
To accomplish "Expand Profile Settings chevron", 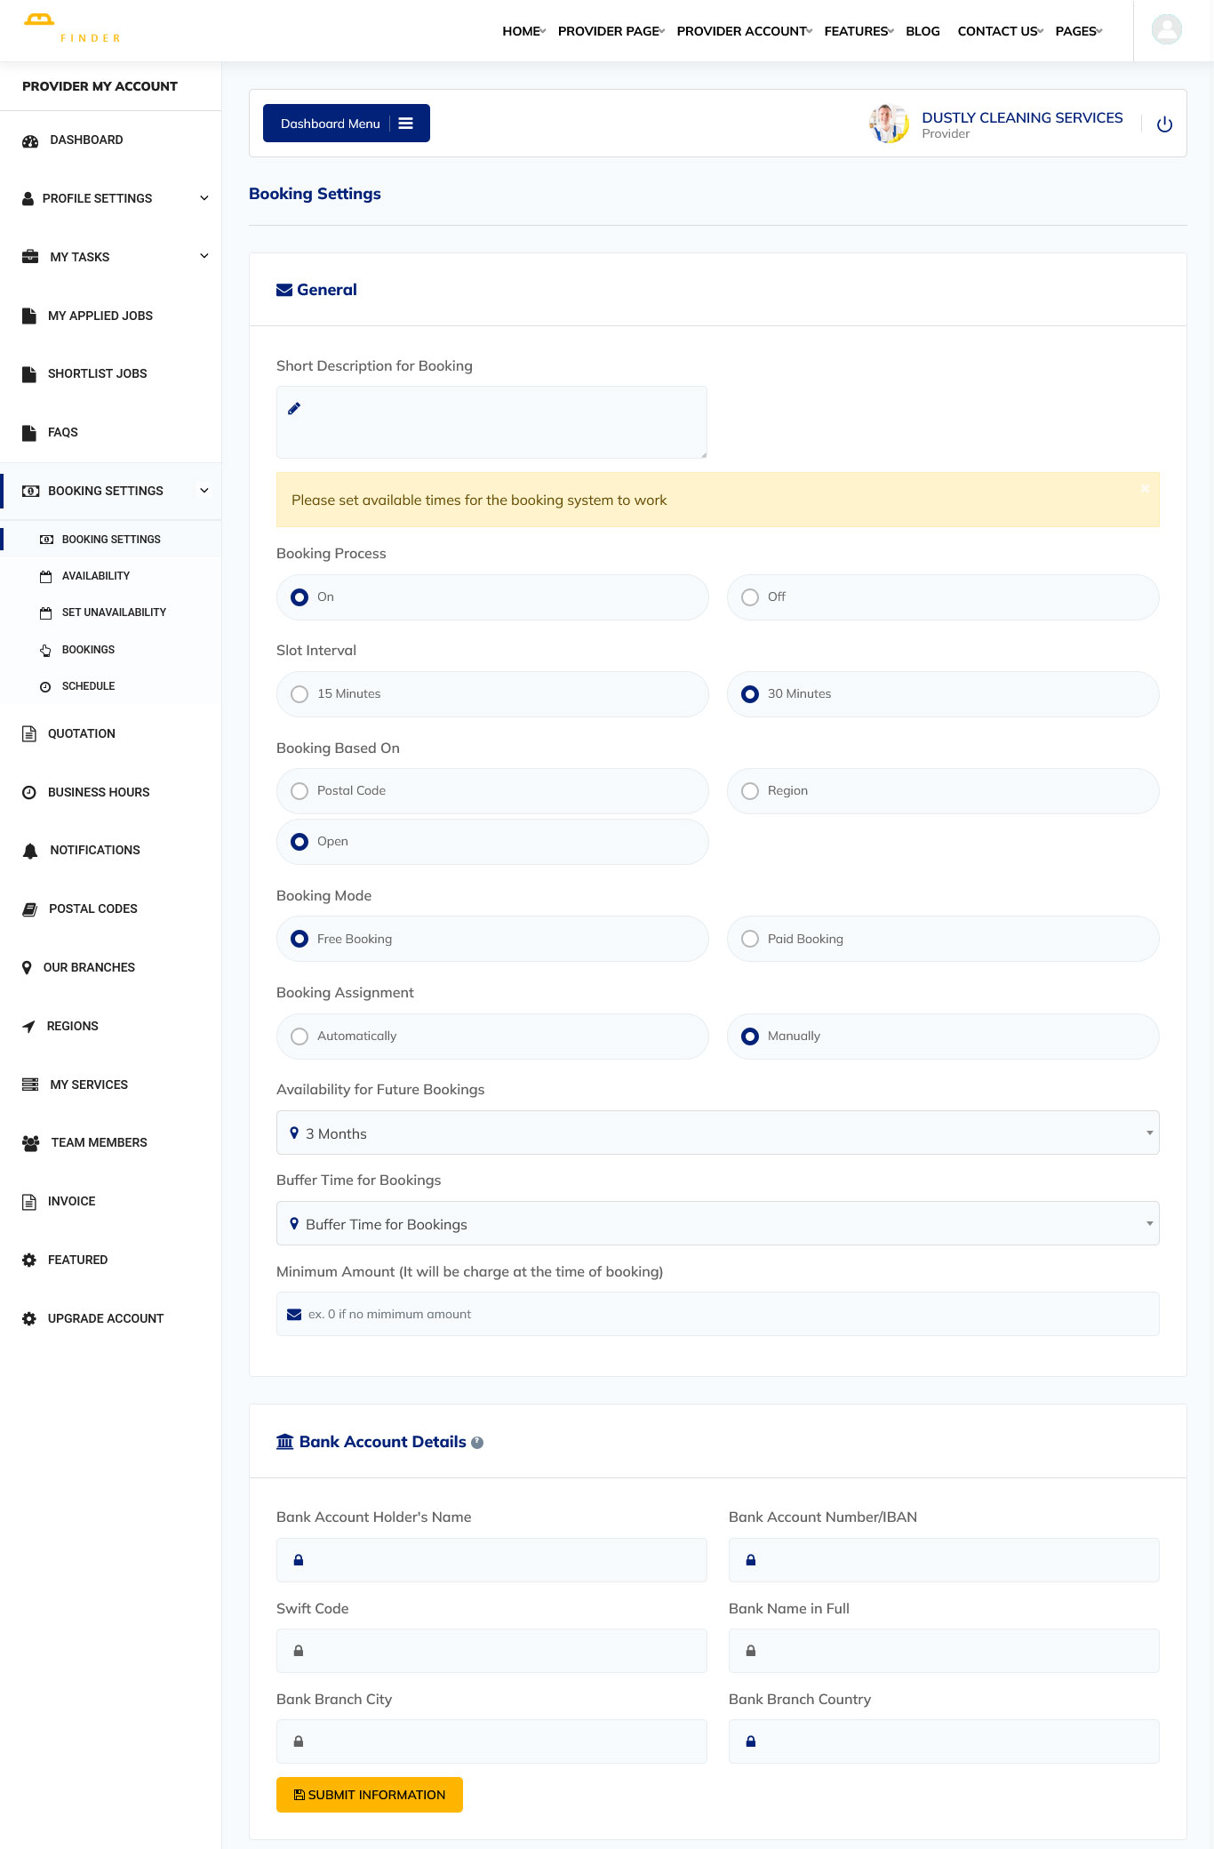I will point(204,198).
